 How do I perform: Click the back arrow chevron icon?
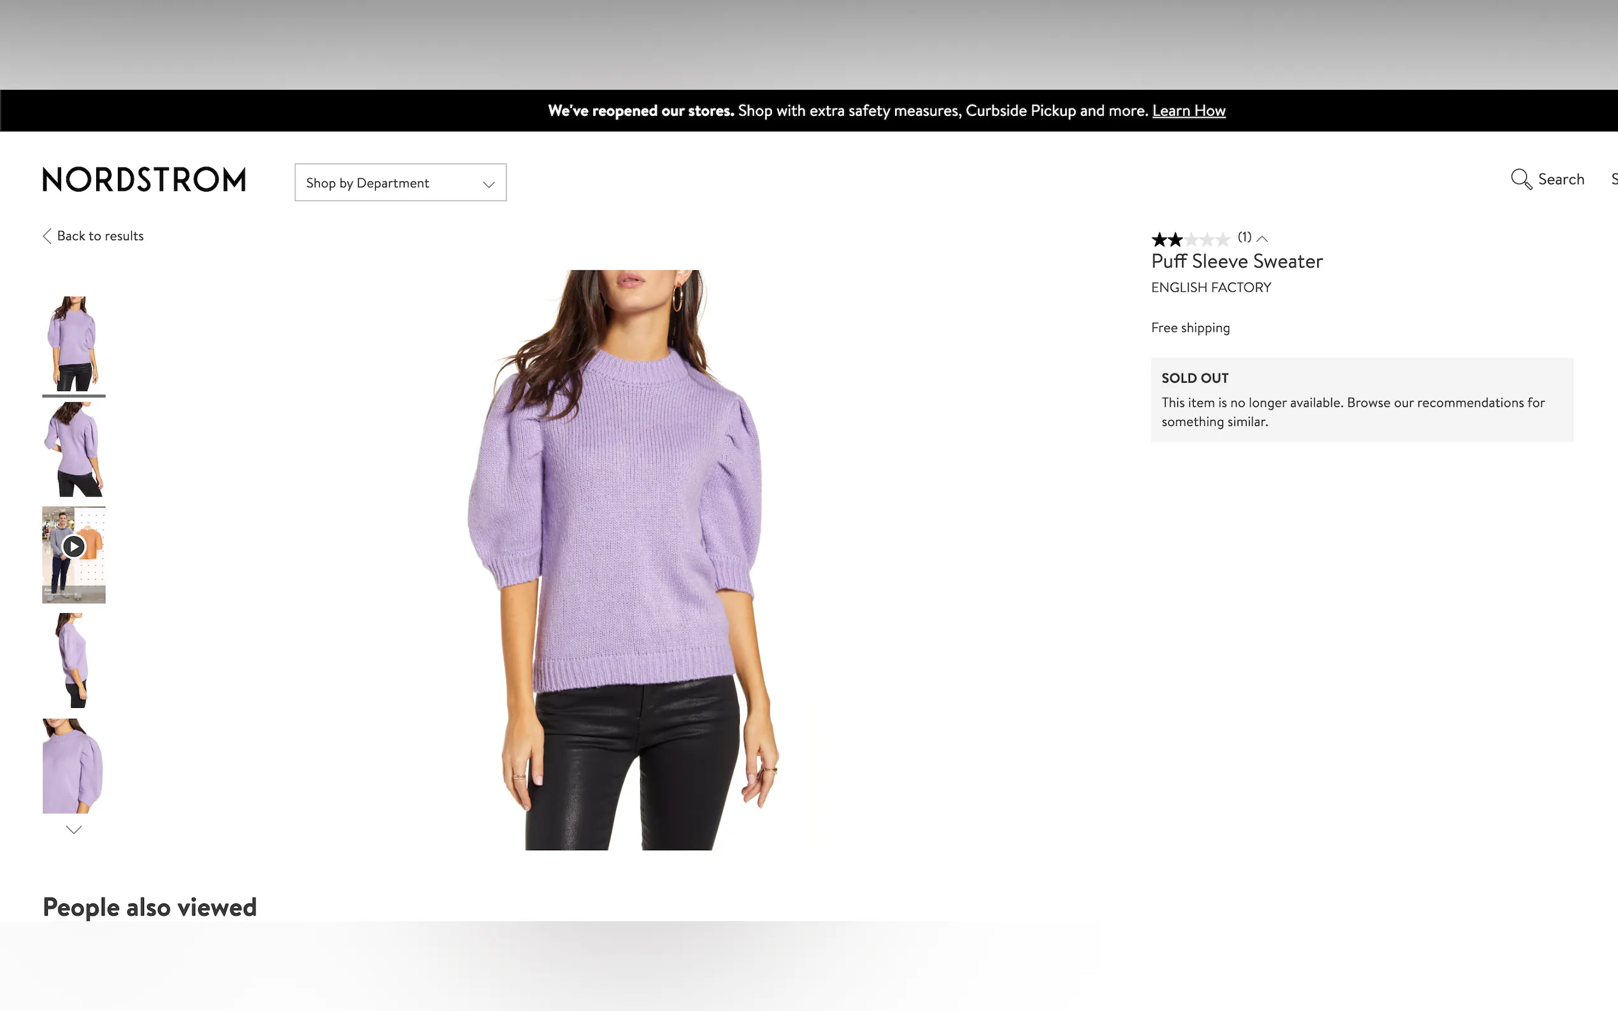47,236
